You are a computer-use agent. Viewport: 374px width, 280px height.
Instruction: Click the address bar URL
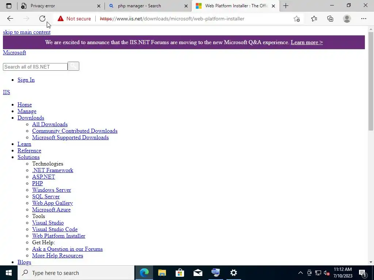[x=172, y=19]
